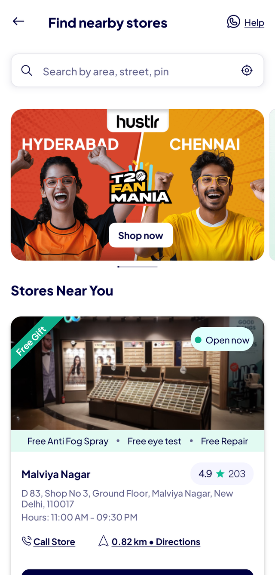The image size is (275, 575).
Task: Tap the search magnifier icon
Action: 27,71
